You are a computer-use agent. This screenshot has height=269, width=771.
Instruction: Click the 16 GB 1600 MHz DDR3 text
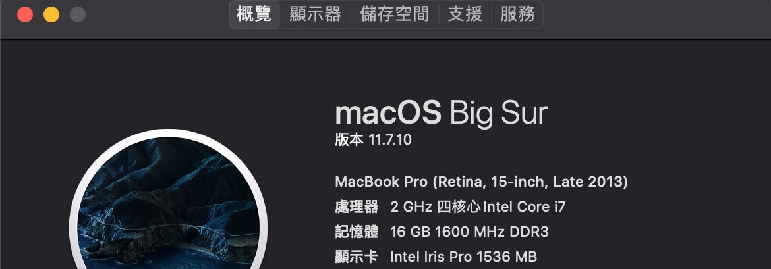coord(469,232)
